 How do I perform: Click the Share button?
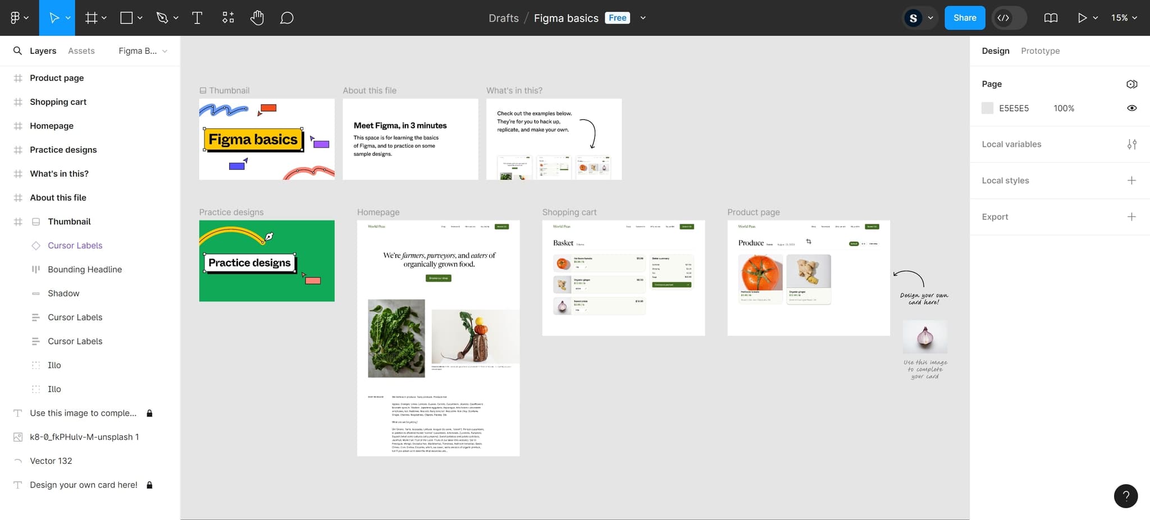click(x=965, y=17)
